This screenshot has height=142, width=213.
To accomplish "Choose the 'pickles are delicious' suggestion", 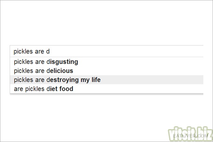I will (107, 71).
